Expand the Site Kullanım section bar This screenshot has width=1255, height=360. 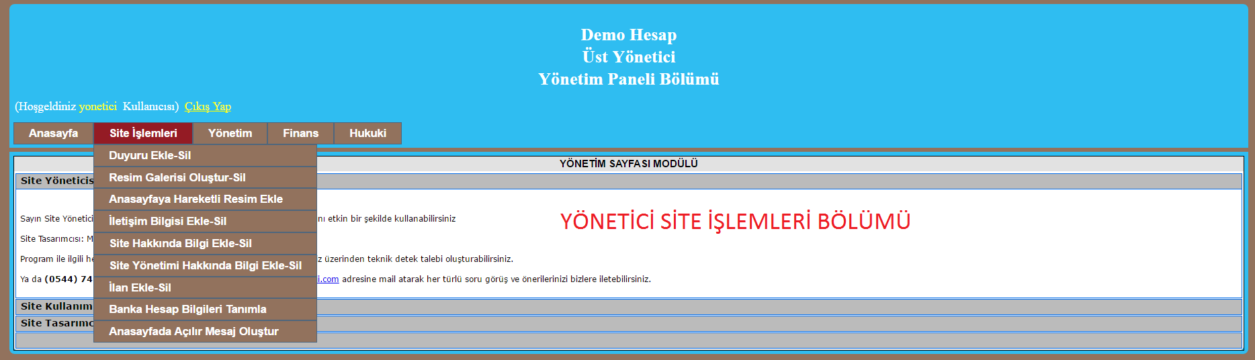pos(56,306)
